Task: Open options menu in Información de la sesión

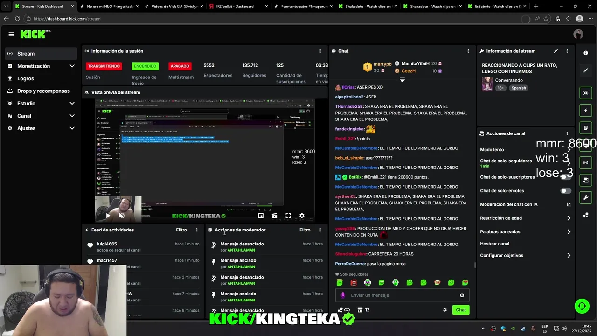Action: [x=320, y=51]
